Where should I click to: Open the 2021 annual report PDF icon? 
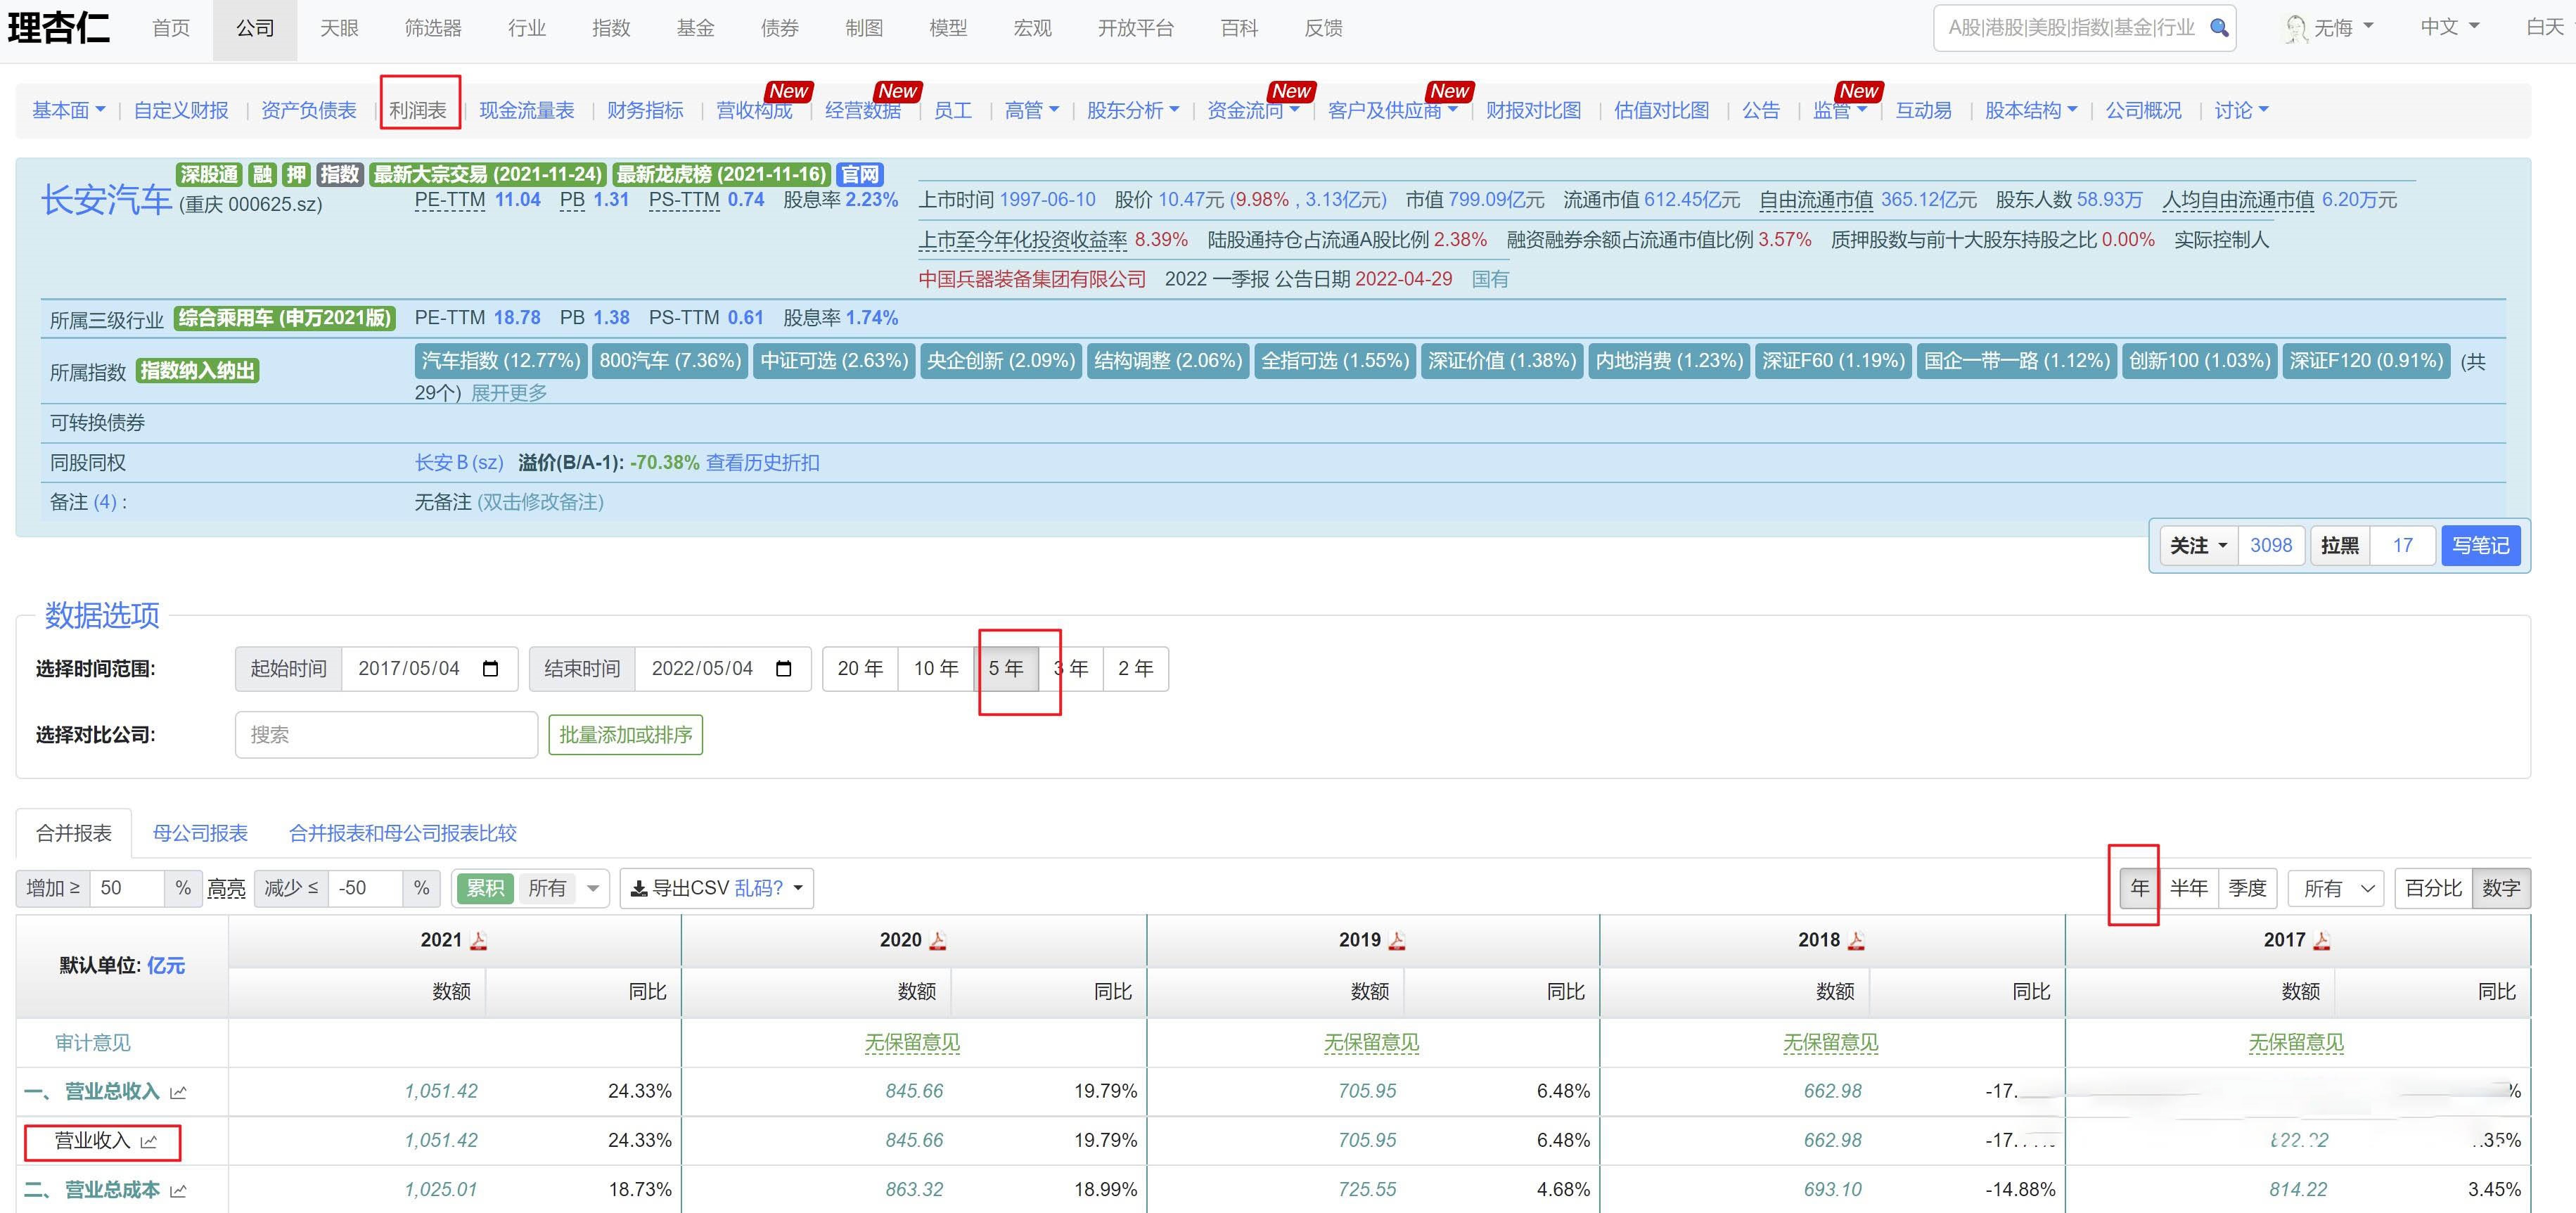(479, 941)
